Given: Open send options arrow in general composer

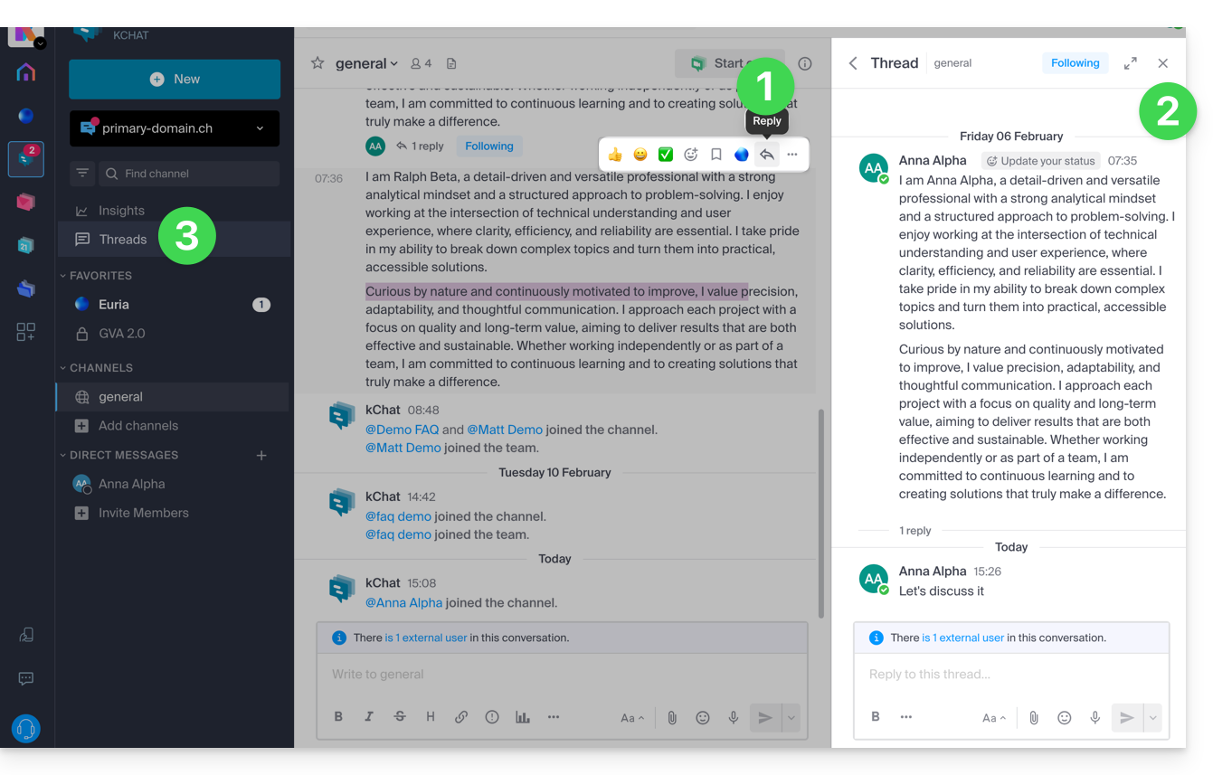Looking at the screenshot, I should click(x=791, y=718).
